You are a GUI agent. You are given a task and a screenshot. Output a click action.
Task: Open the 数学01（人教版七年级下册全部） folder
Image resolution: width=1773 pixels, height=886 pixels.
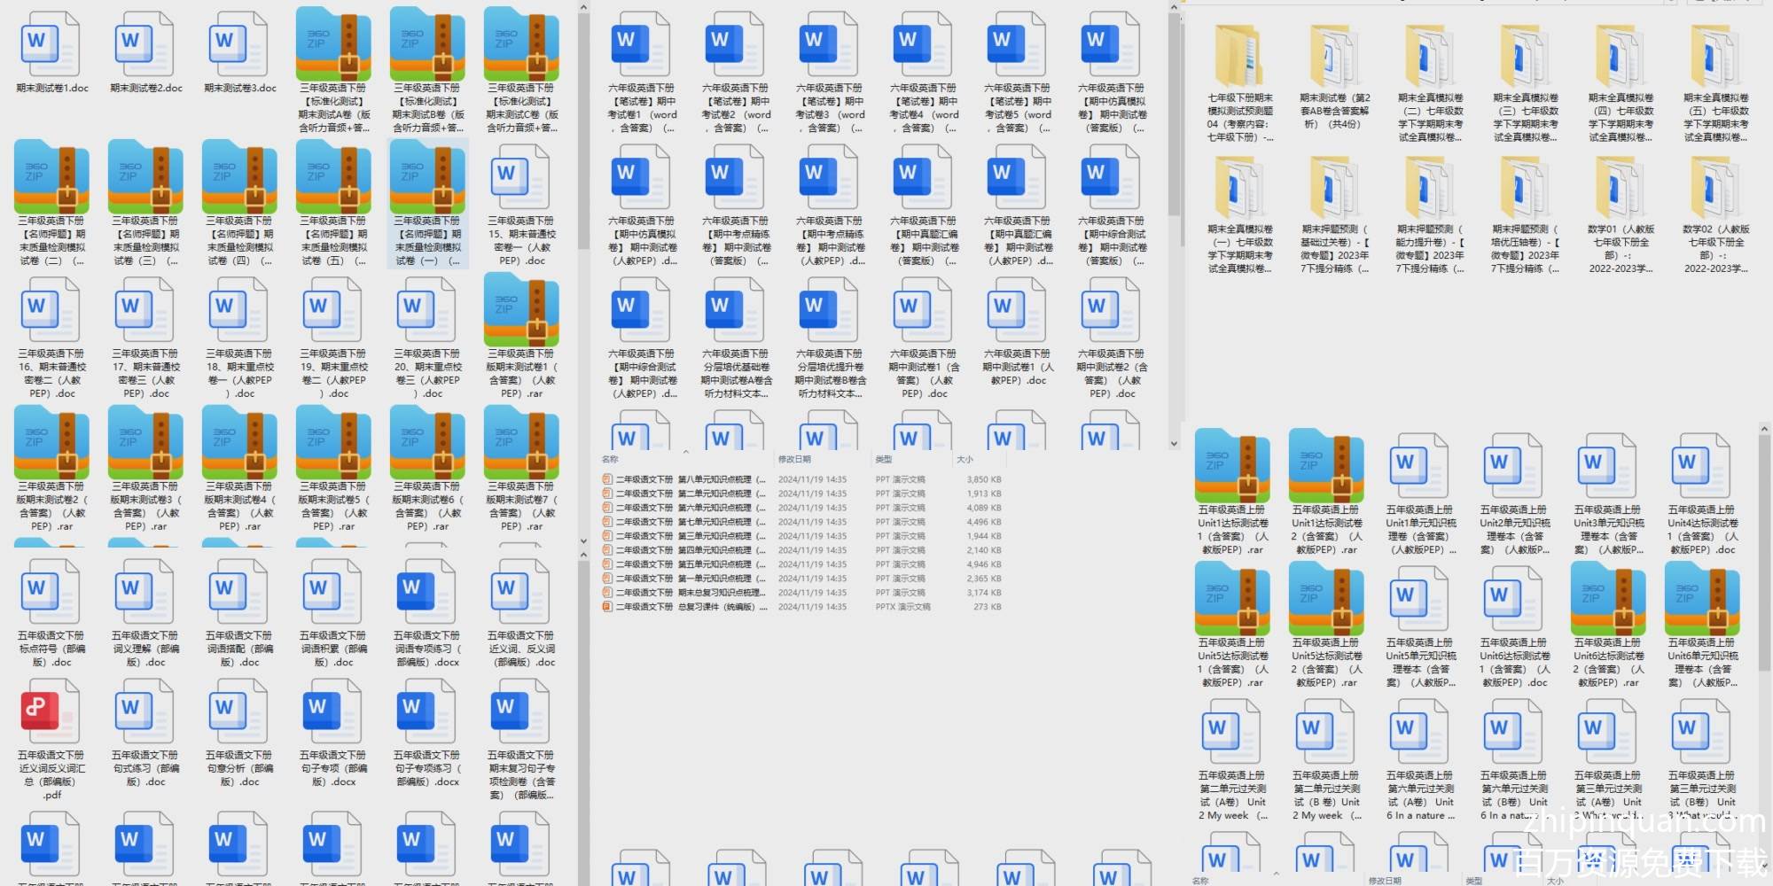(1620, 189)
